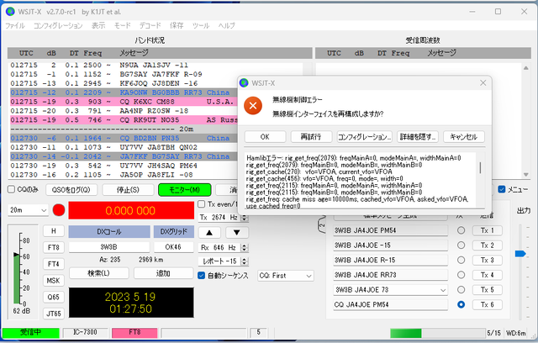The image size is (538, 343).
Task: Switch to FT4 mode button
Action: (x=54, y=264)
